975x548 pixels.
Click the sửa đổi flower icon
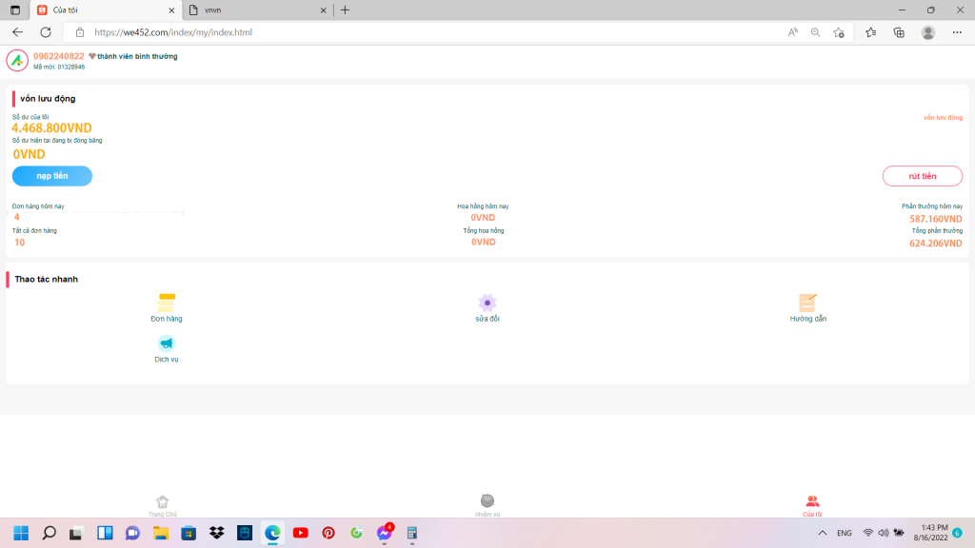[487, 303]
